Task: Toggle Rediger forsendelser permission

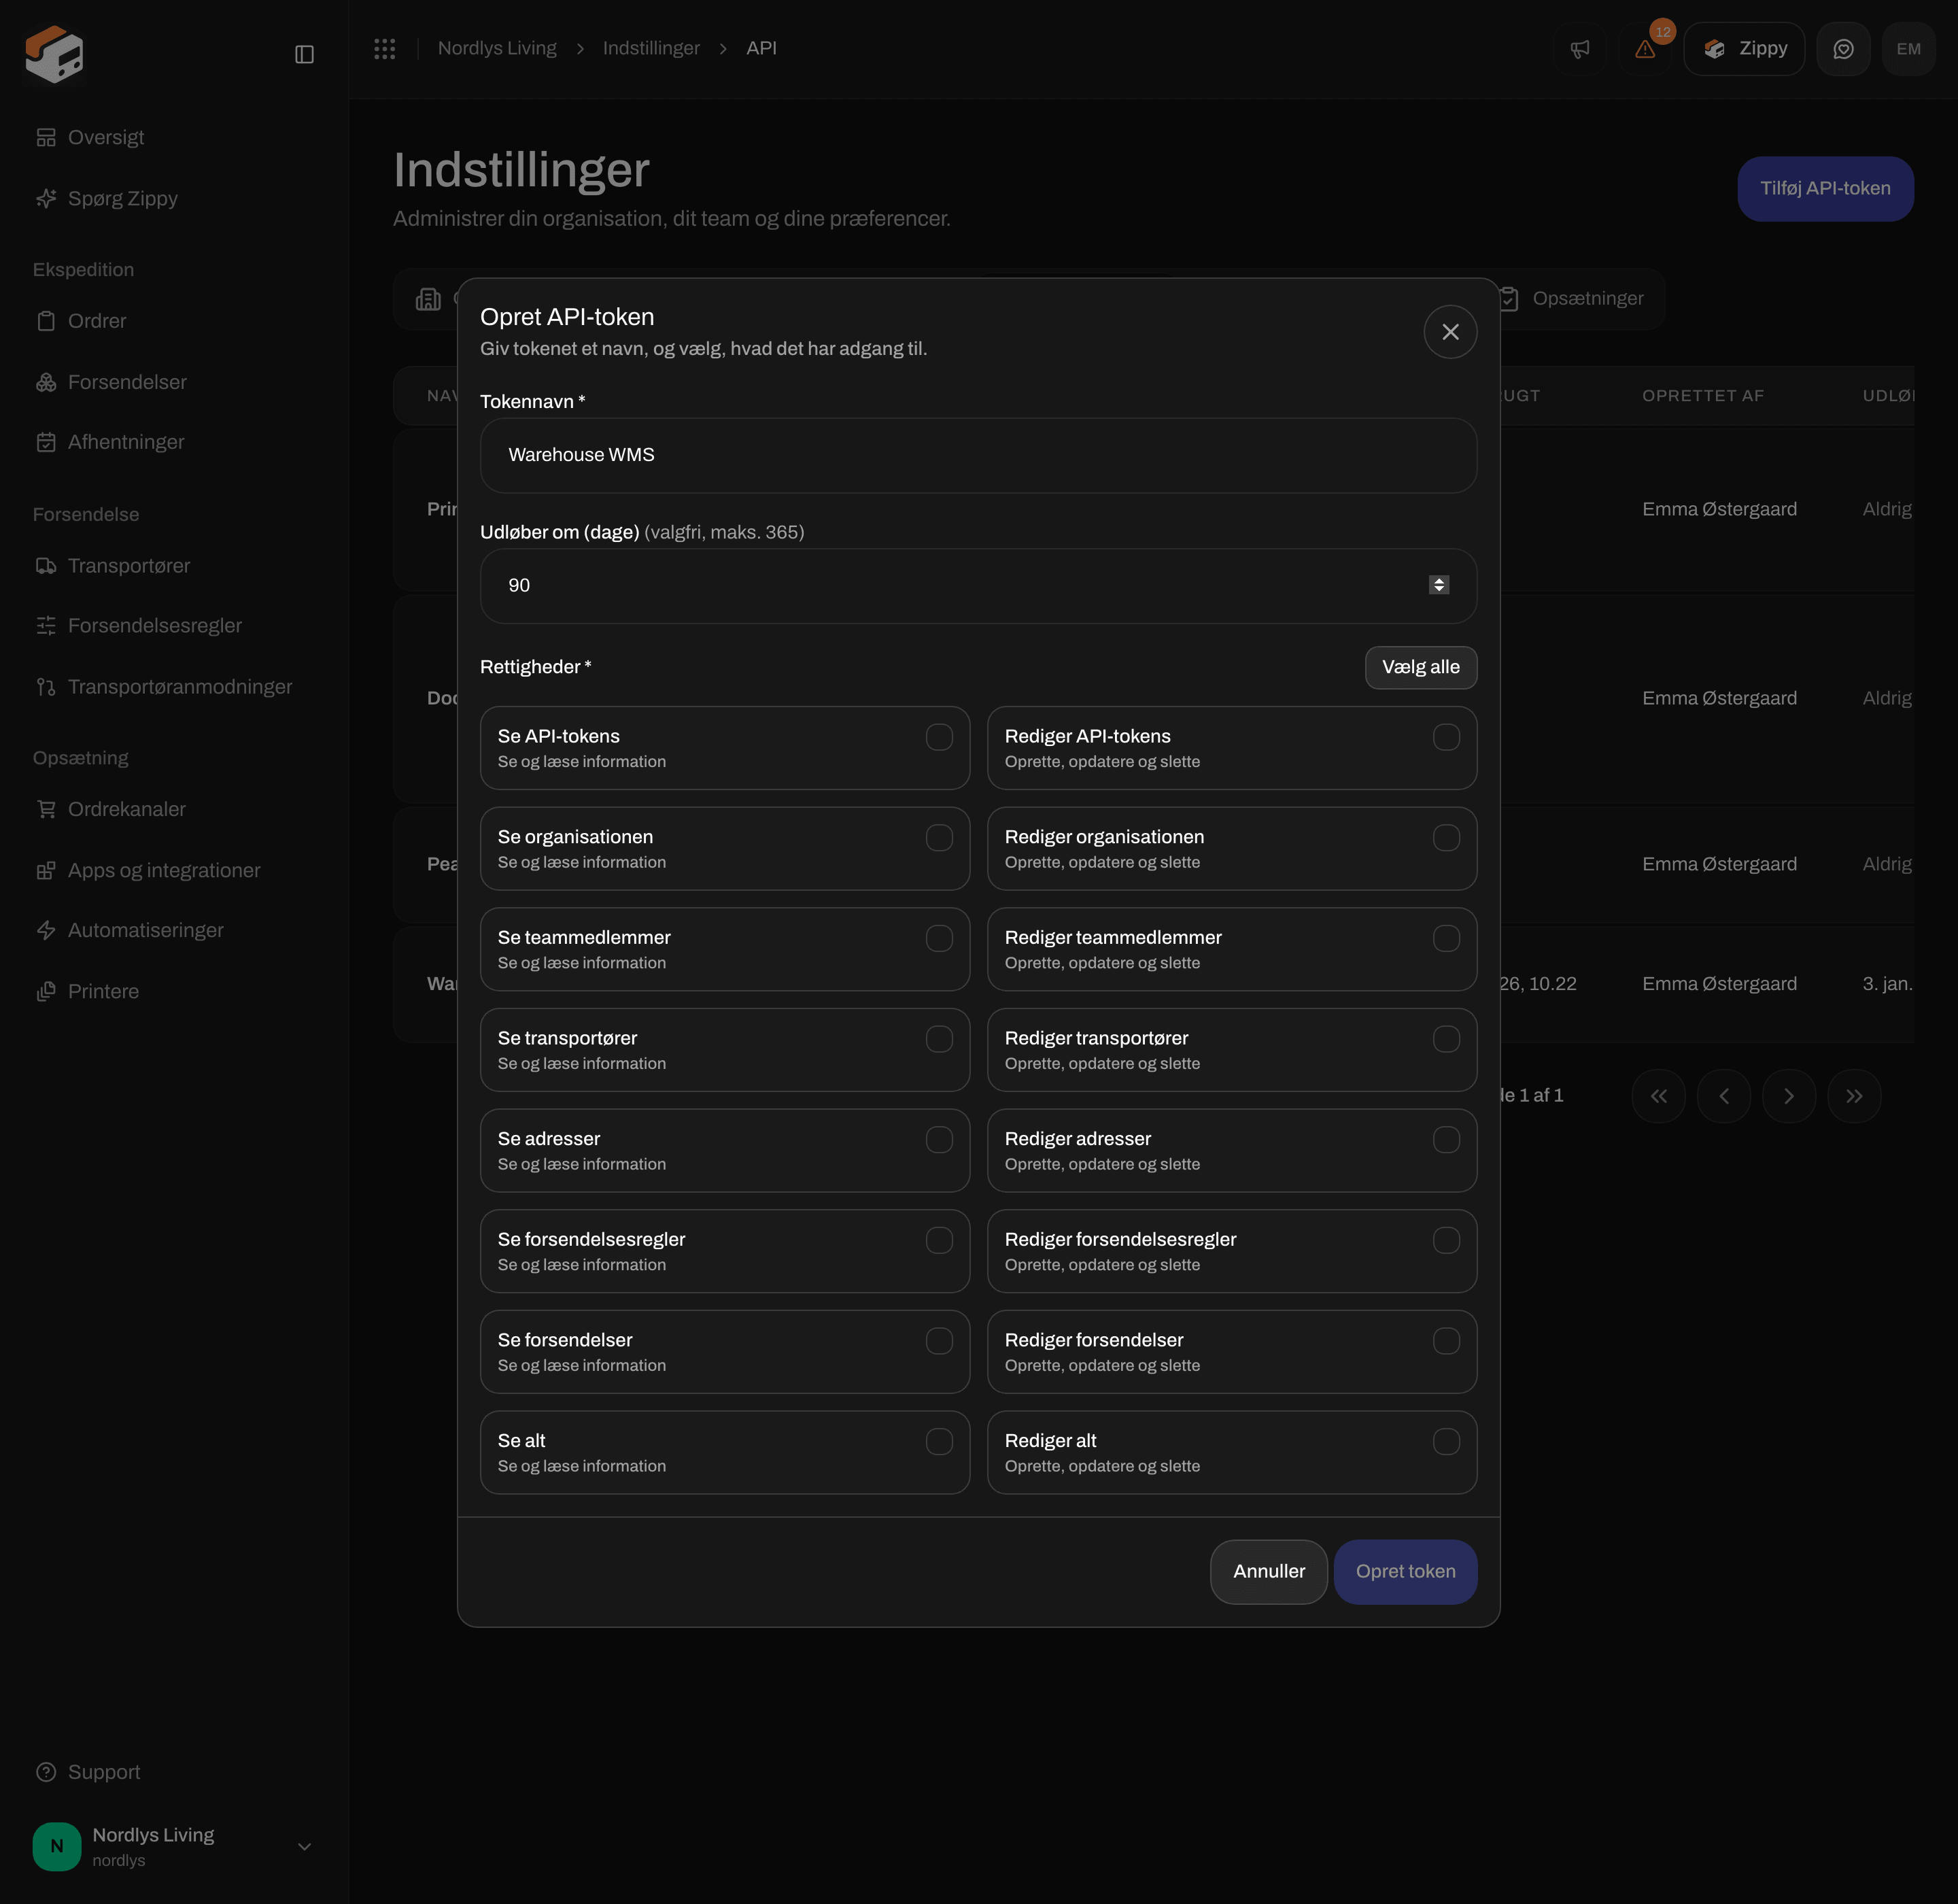Action: 1446,1341
